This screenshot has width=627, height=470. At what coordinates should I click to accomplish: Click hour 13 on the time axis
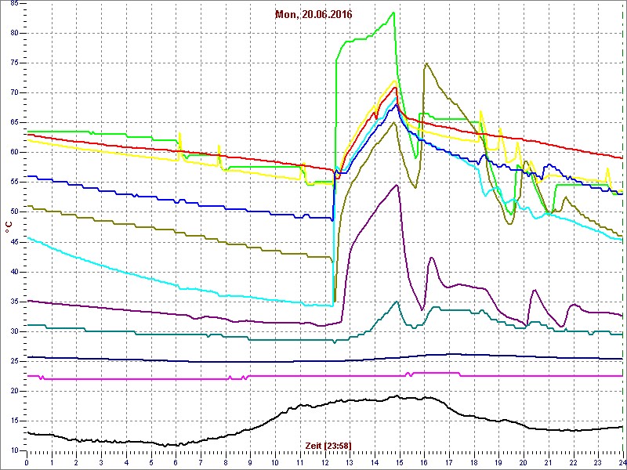tap(350, 462)
